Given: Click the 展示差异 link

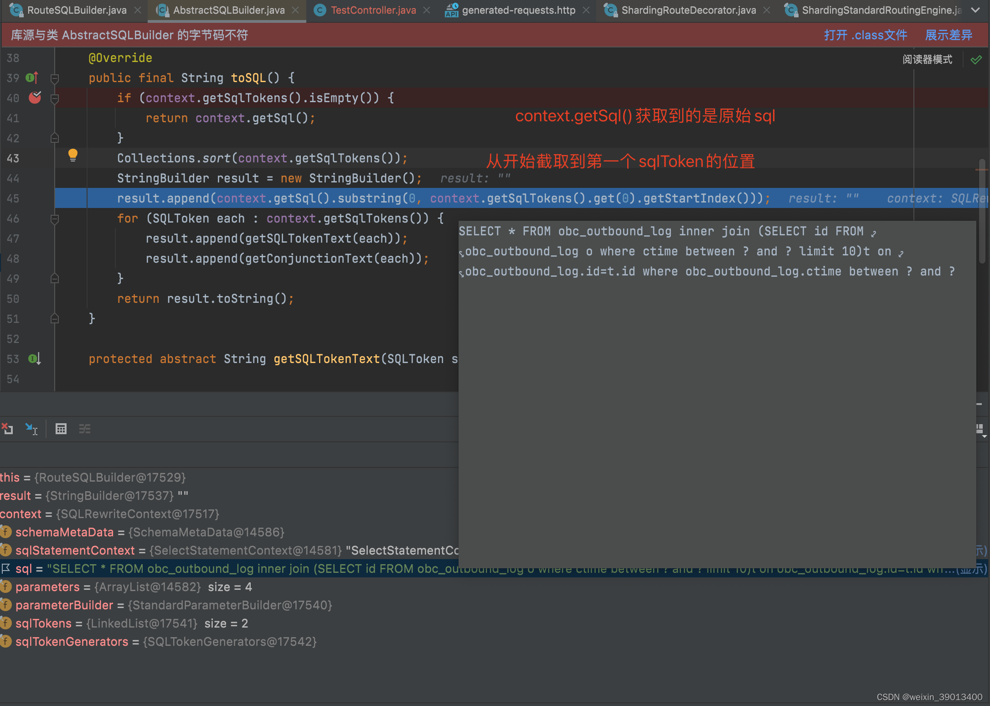Looking at the screenshot, I should (x=948, y=35).
